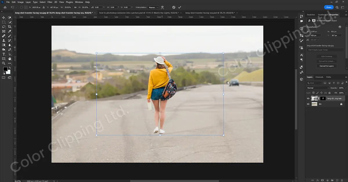Hide the BG layer
Viewport: 348px width, 182px height.
(x=308, y=104)
